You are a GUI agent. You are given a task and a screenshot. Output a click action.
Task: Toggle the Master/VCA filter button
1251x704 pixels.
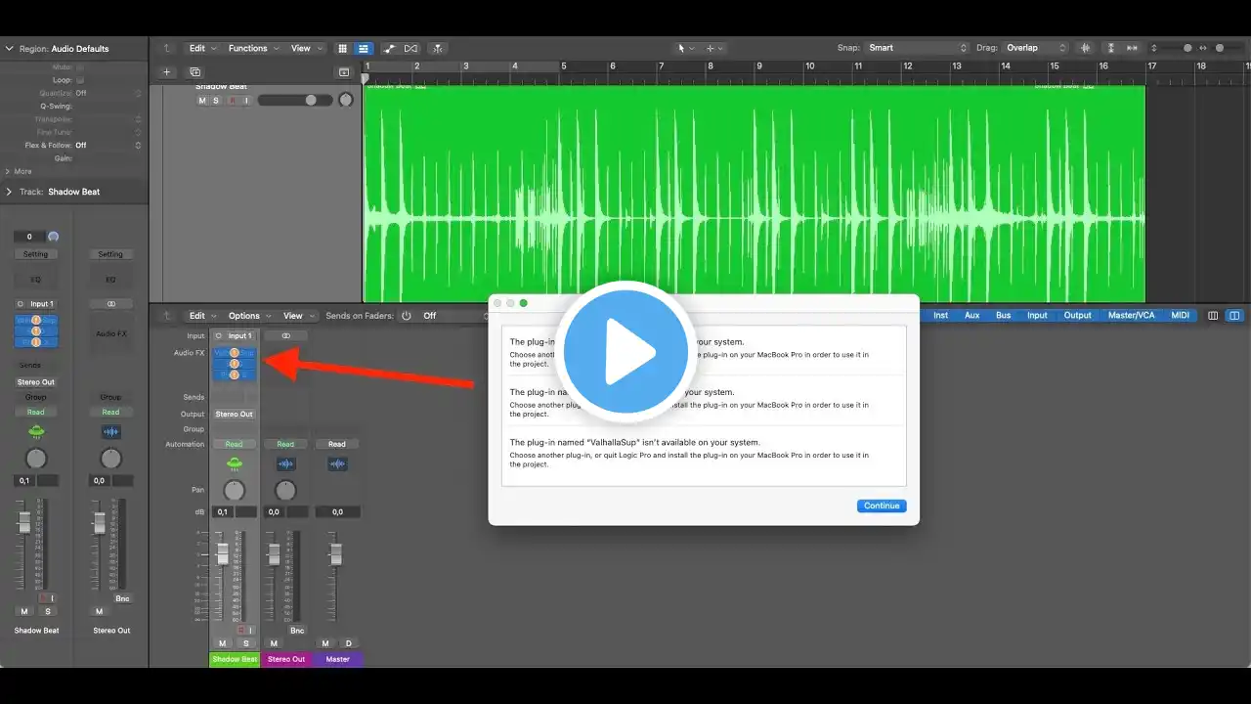(x=1131, y=315)
